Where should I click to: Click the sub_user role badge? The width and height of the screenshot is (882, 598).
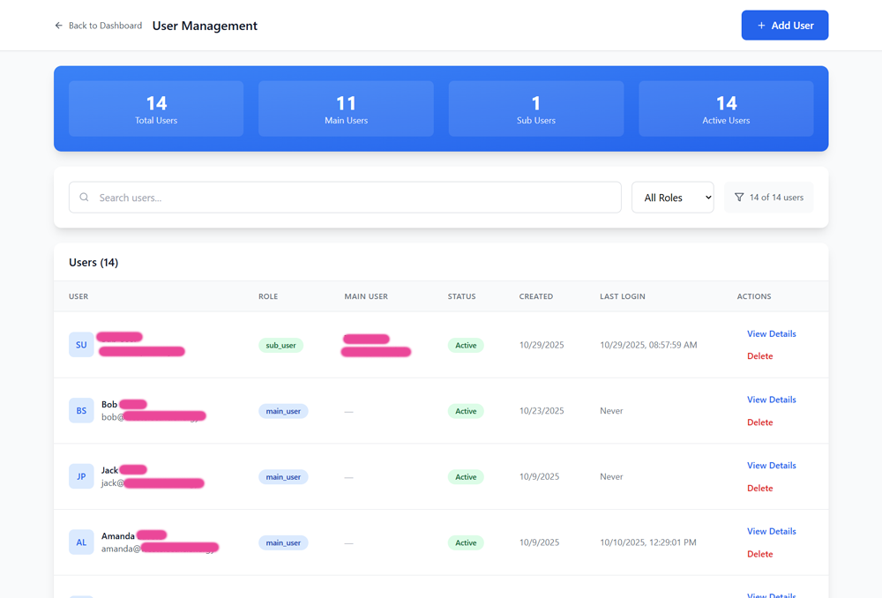pos(280,345)
